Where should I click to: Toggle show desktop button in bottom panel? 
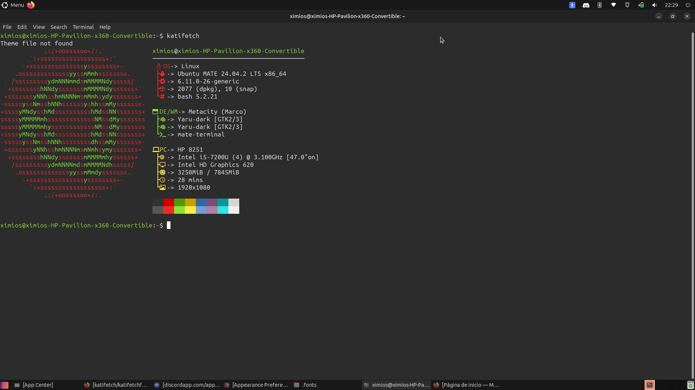pyautogui.click(x=4, y=385)
